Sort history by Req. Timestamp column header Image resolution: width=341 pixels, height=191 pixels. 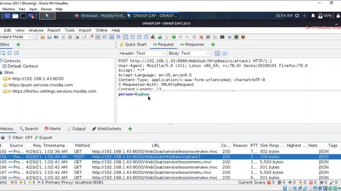[49, 145]
